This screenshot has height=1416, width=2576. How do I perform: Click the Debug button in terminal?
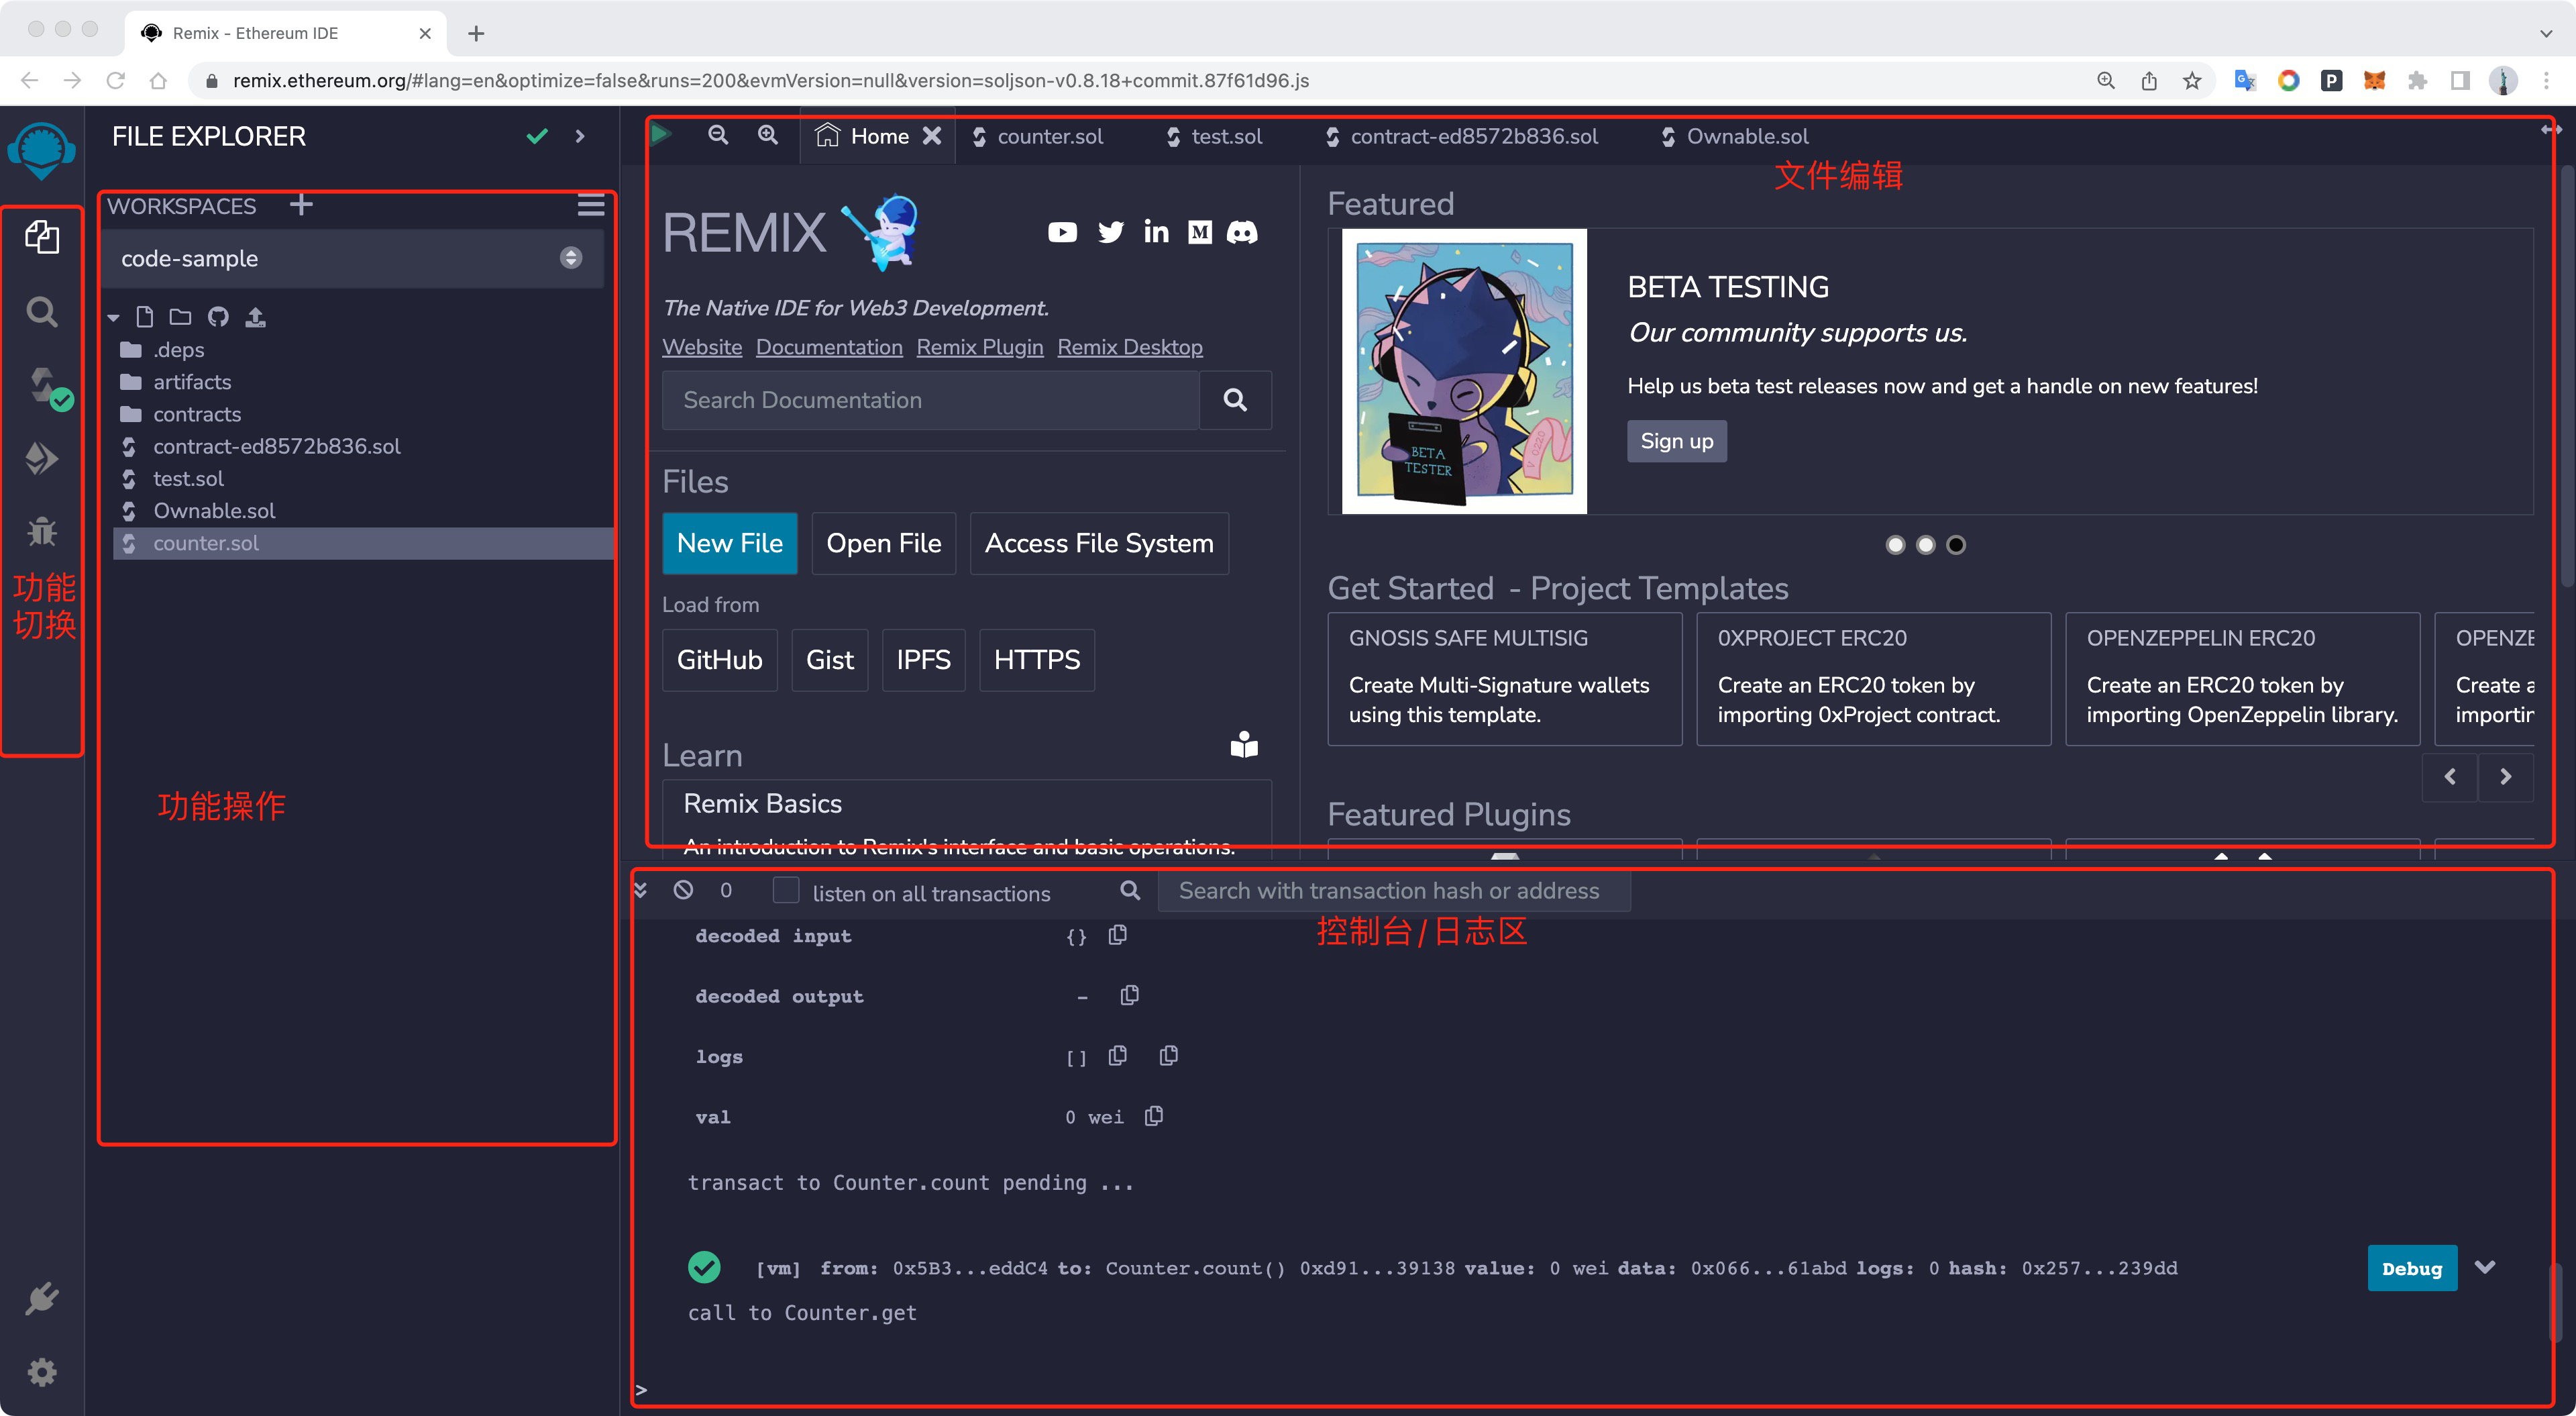[2412, 1269]
